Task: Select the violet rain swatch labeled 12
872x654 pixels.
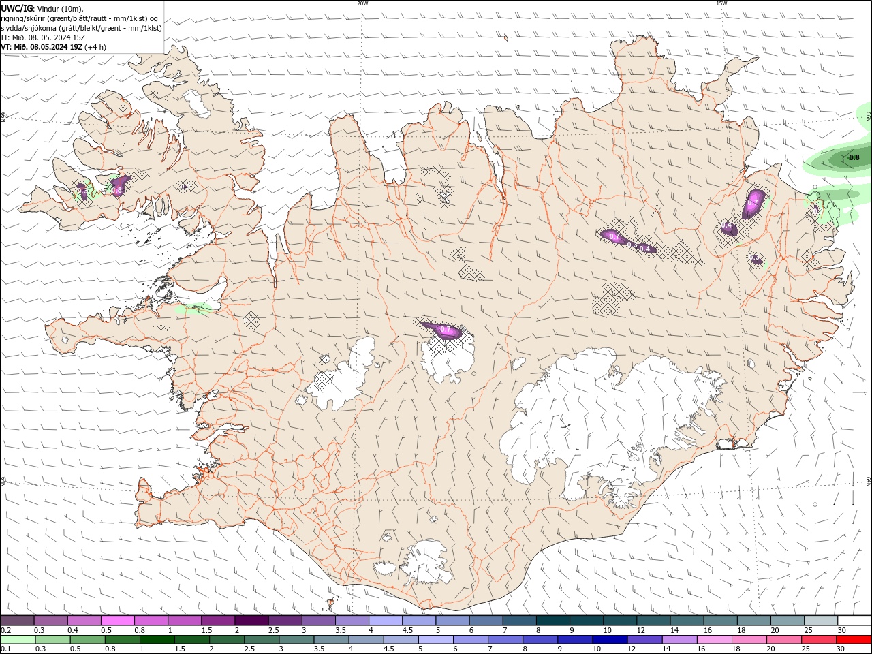Action: 644,640
